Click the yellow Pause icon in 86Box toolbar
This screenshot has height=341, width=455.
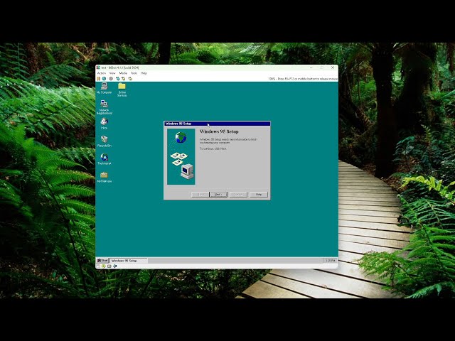pyautogui.click(x=99, y=79)
